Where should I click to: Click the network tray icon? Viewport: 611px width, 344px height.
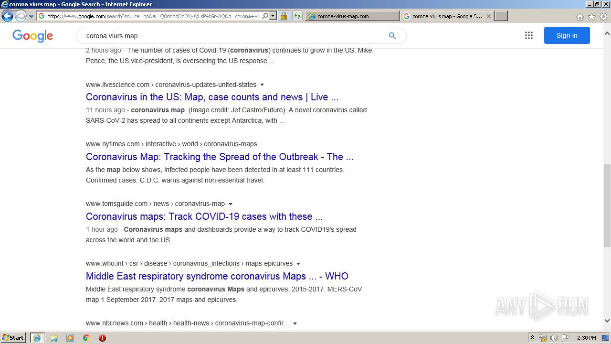point(543,338)
